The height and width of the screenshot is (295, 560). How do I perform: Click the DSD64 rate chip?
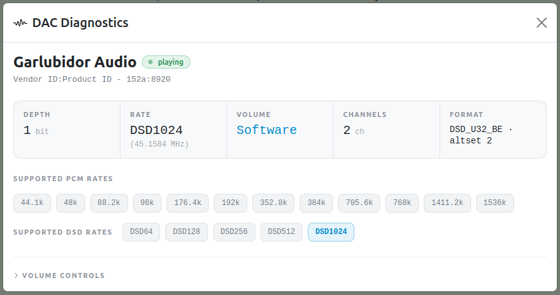pyautogui.click(x=141, y=232)
